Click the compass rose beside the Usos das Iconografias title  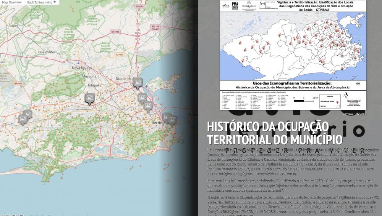358,83
